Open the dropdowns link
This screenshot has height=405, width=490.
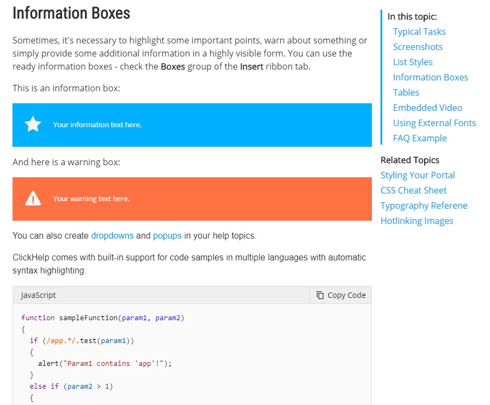tap(112, 236)
